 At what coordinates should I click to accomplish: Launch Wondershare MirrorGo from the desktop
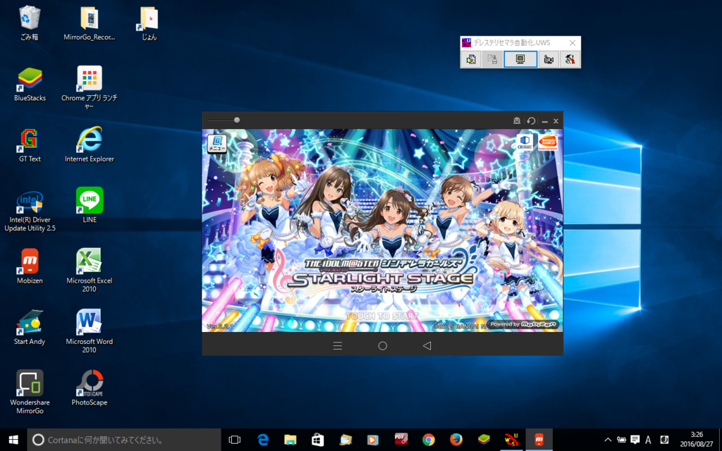click(x=30, y=392)
